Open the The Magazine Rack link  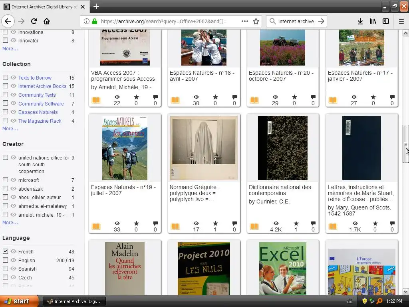40,121
